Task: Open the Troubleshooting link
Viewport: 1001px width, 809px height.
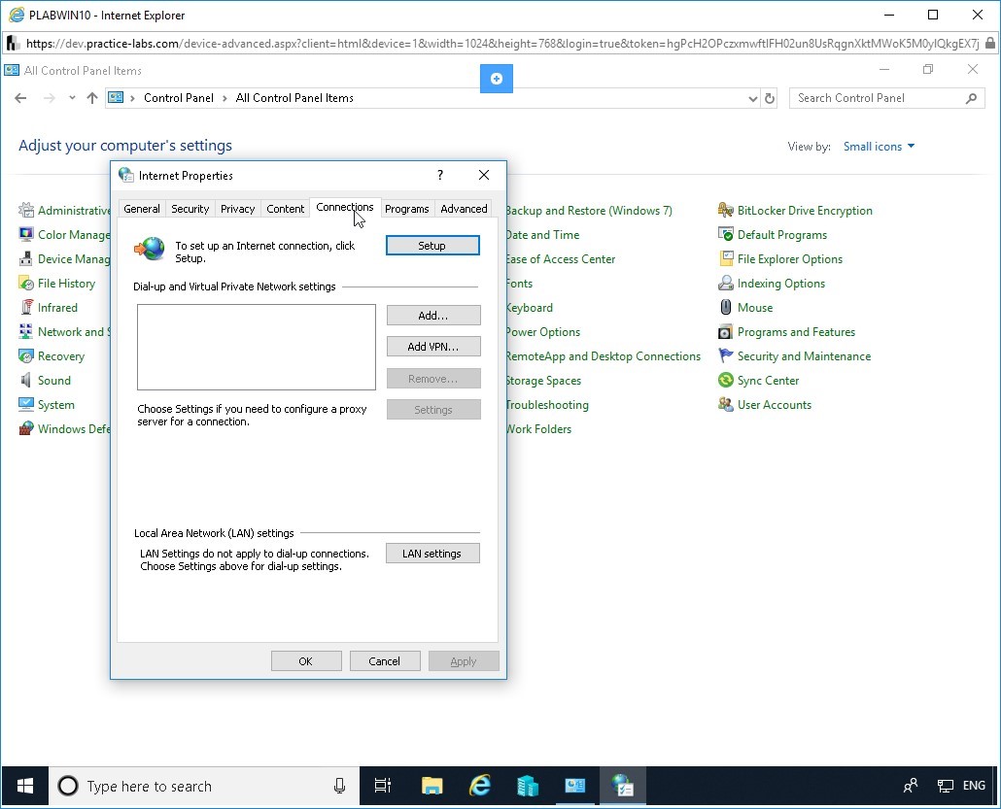Action: coord(547,404)
